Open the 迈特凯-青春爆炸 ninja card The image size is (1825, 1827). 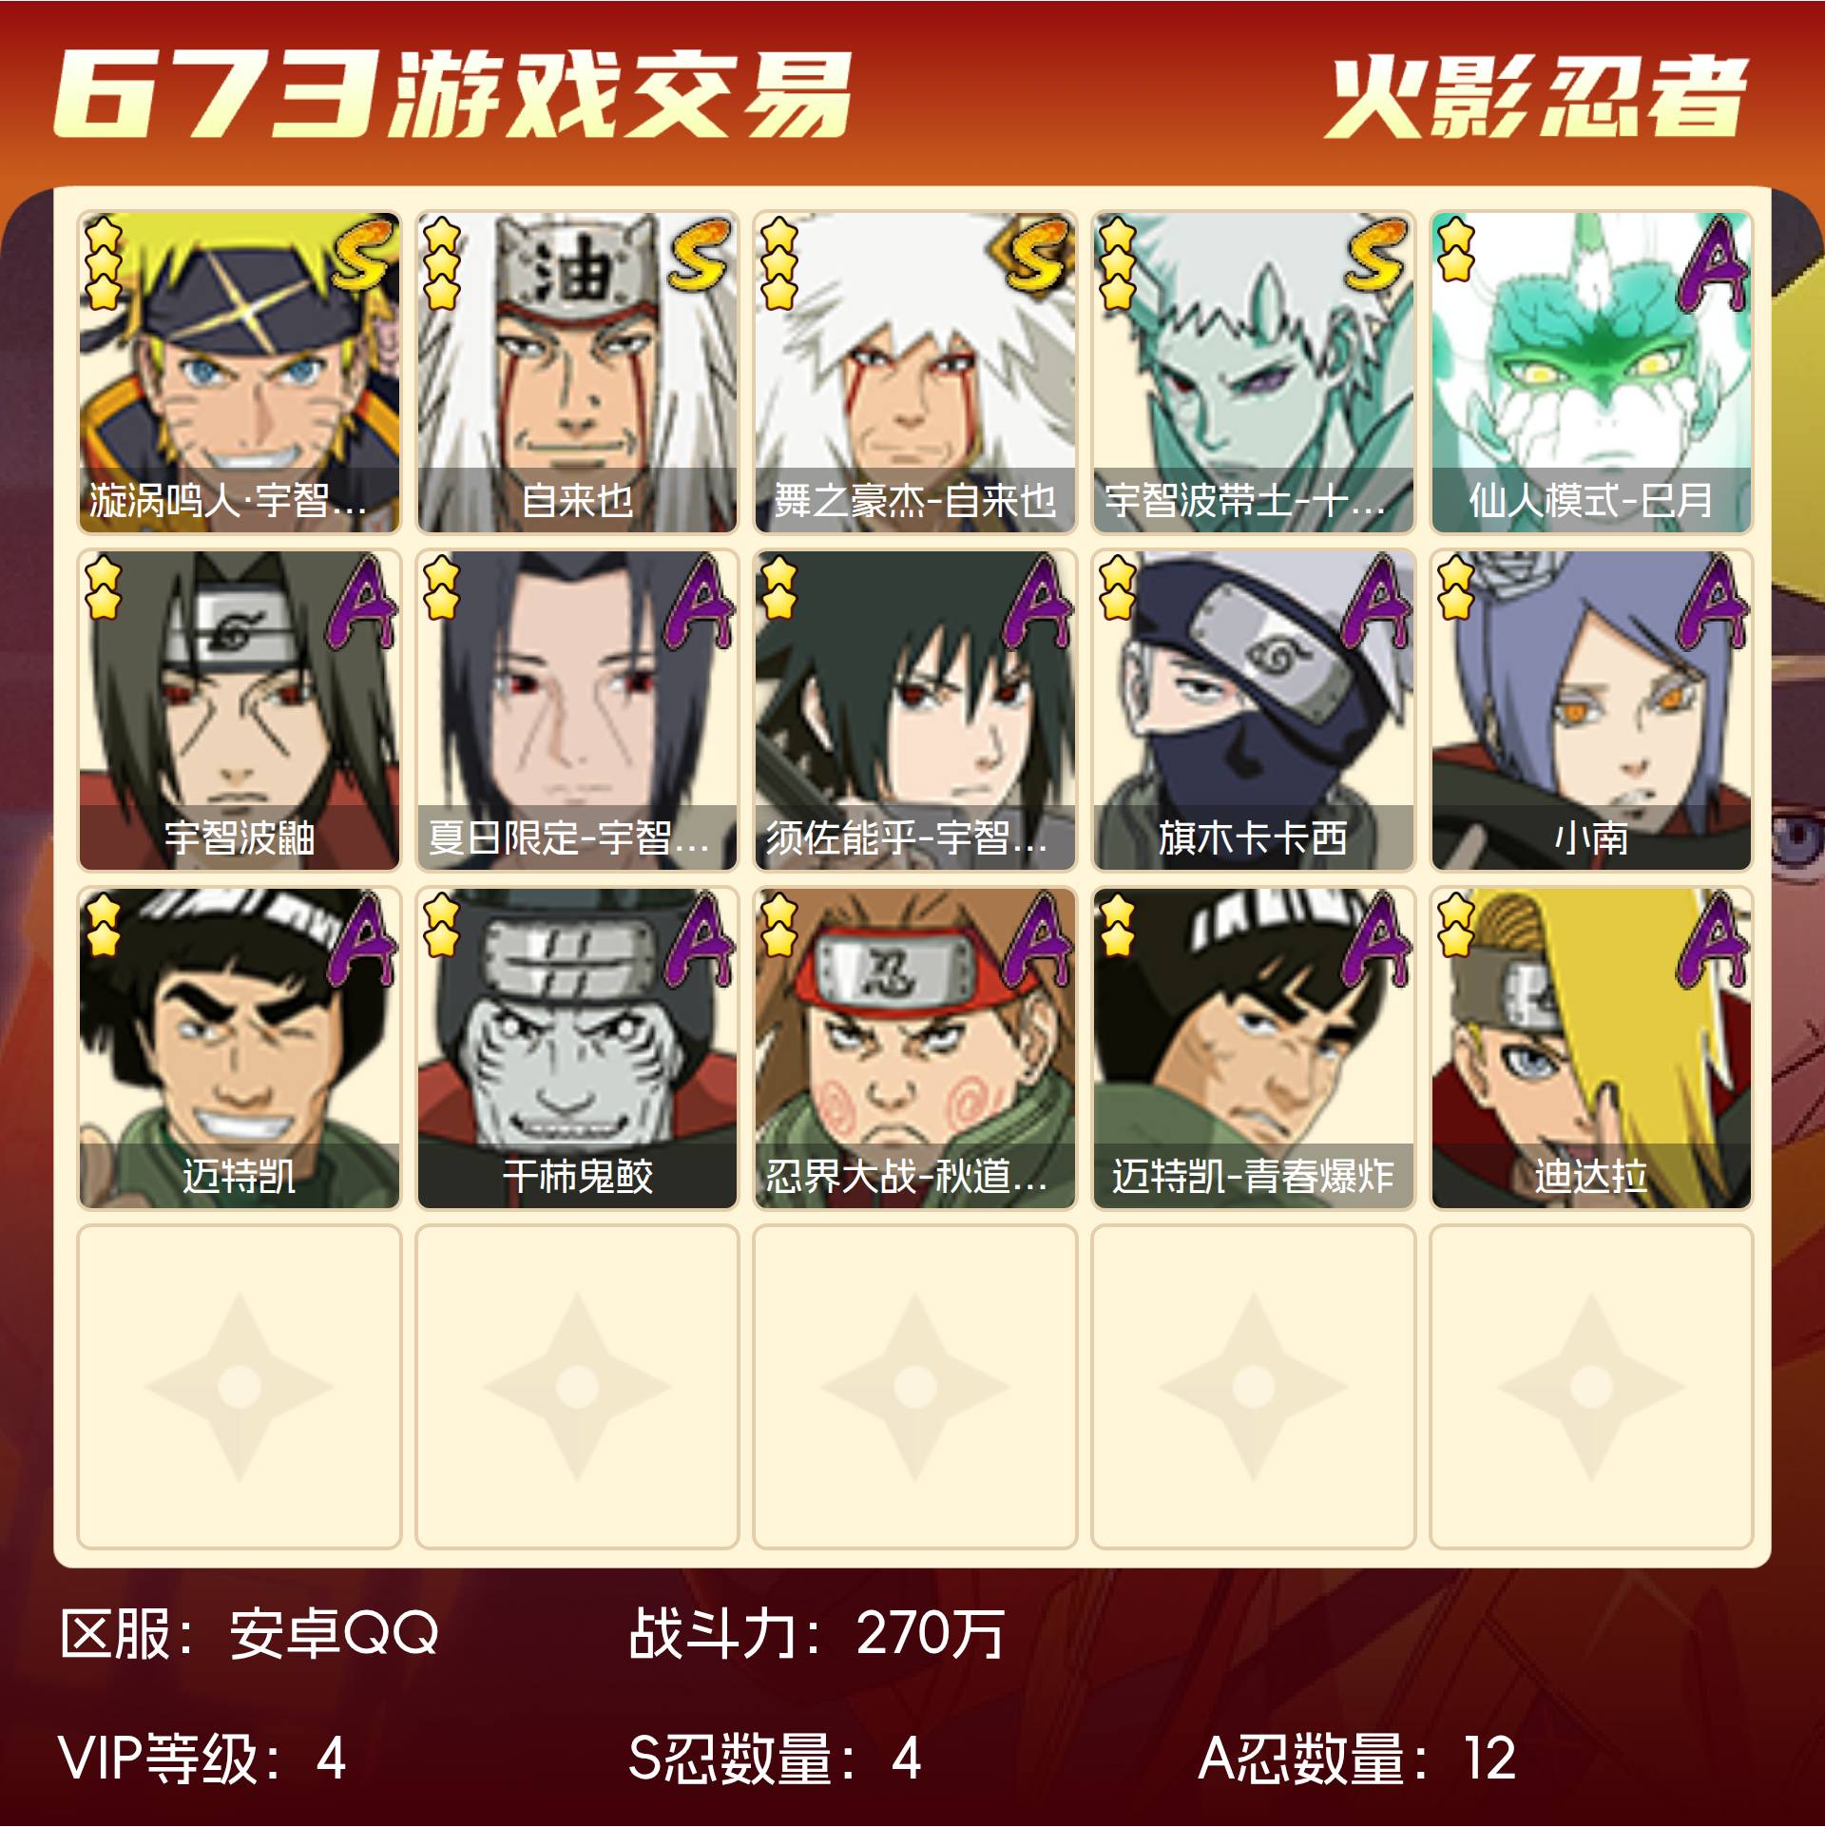tap(1254, 1048)
